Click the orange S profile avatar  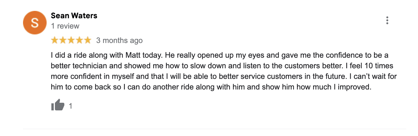35,23
